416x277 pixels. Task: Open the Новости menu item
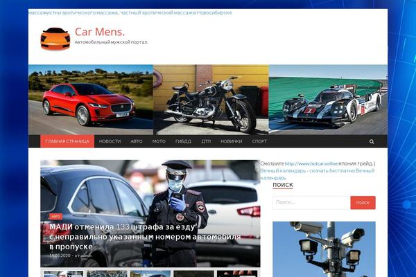[110, 141]
